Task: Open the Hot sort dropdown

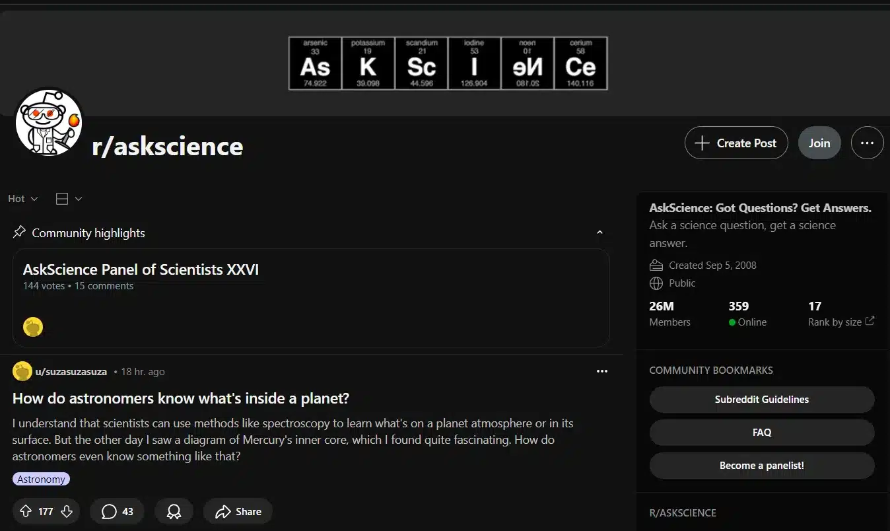Action: click(x=23, y=199)
